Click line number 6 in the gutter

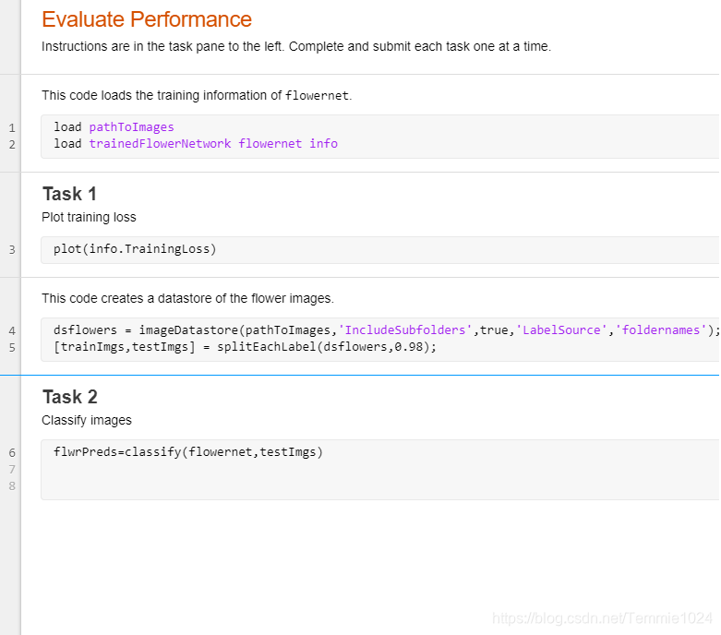12,453
